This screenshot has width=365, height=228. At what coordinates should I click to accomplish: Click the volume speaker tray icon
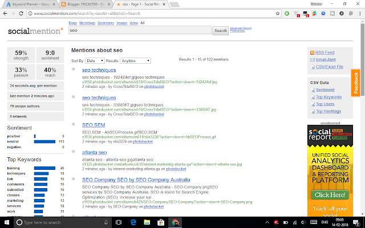click(x=303, y=222)
